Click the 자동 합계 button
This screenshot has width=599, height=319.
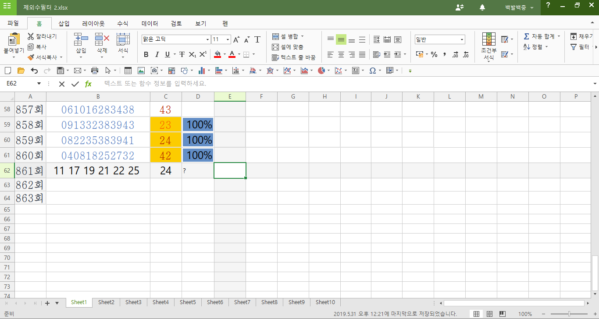tap(542, 36)
